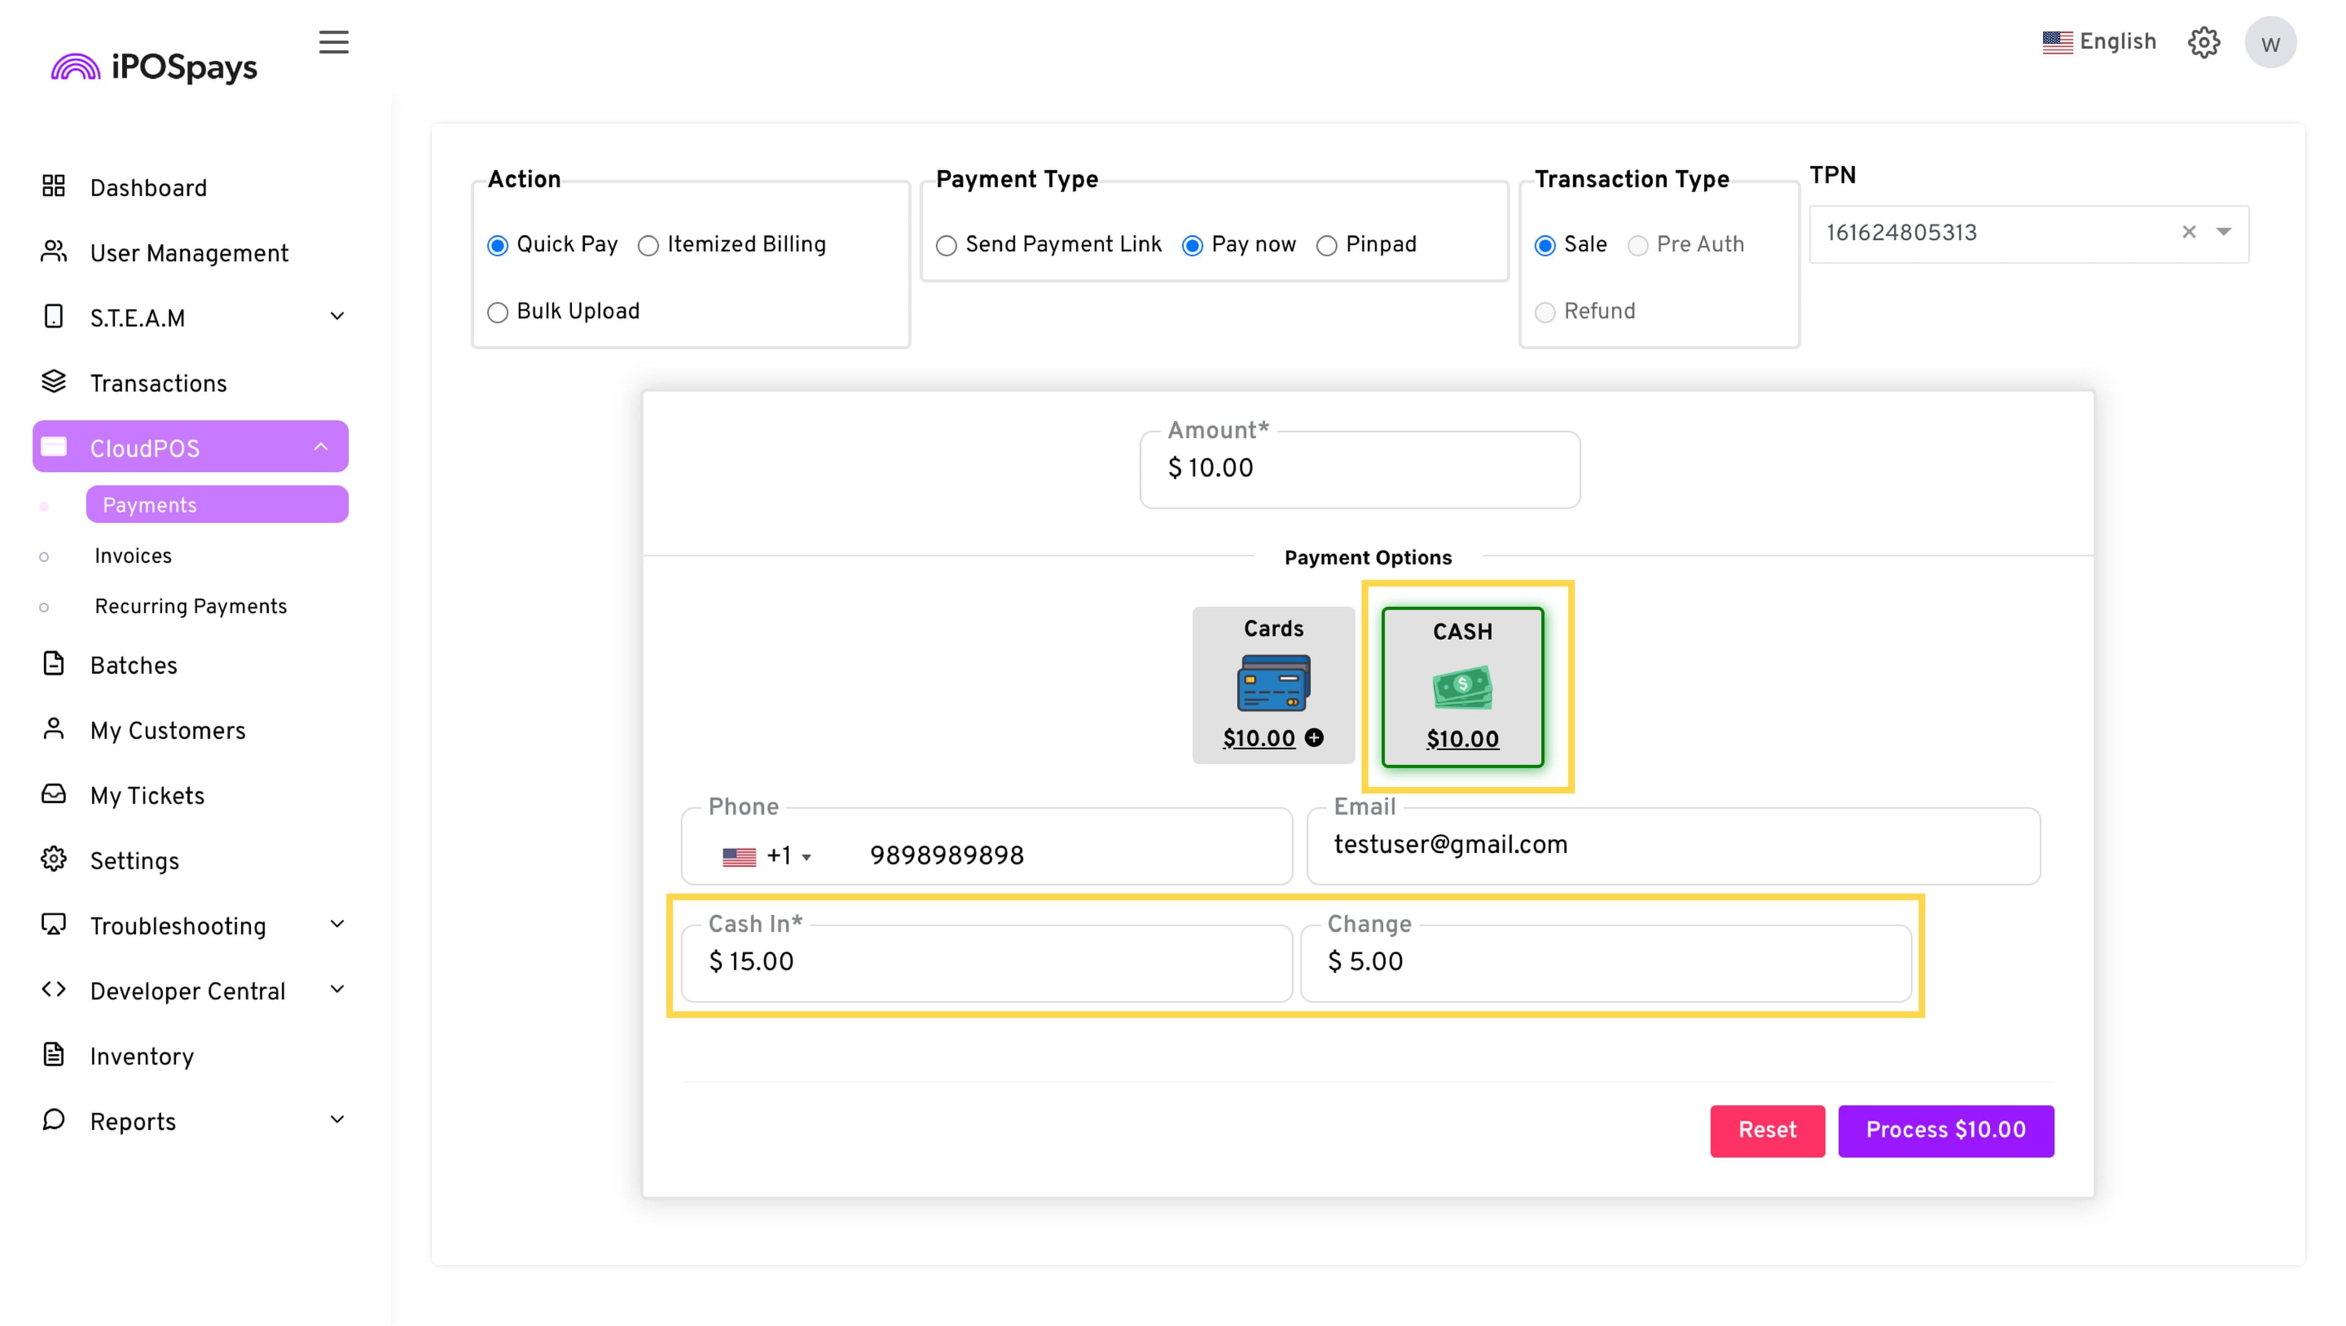
Task: Click into the Amount field
Action: (x=1360, y=470)
